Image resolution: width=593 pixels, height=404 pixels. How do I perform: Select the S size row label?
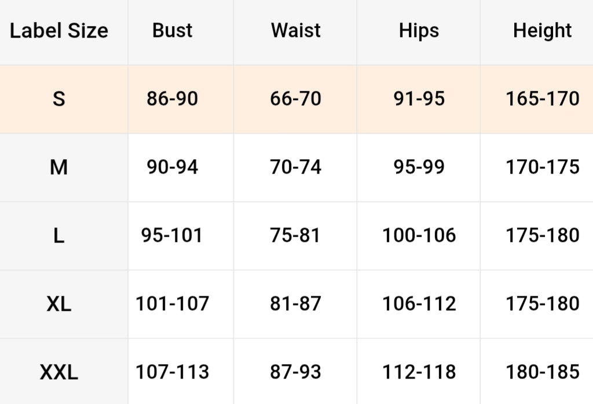point(58,99)
